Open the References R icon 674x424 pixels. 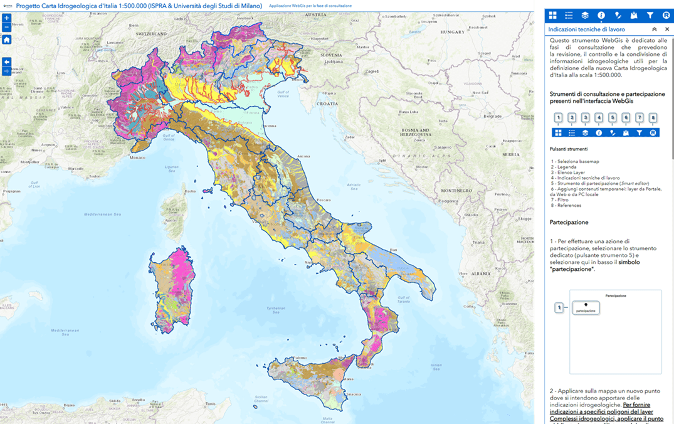tap(666, 15)
